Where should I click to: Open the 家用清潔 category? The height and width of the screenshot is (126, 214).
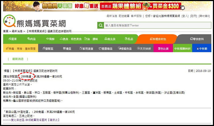[86, 49]
